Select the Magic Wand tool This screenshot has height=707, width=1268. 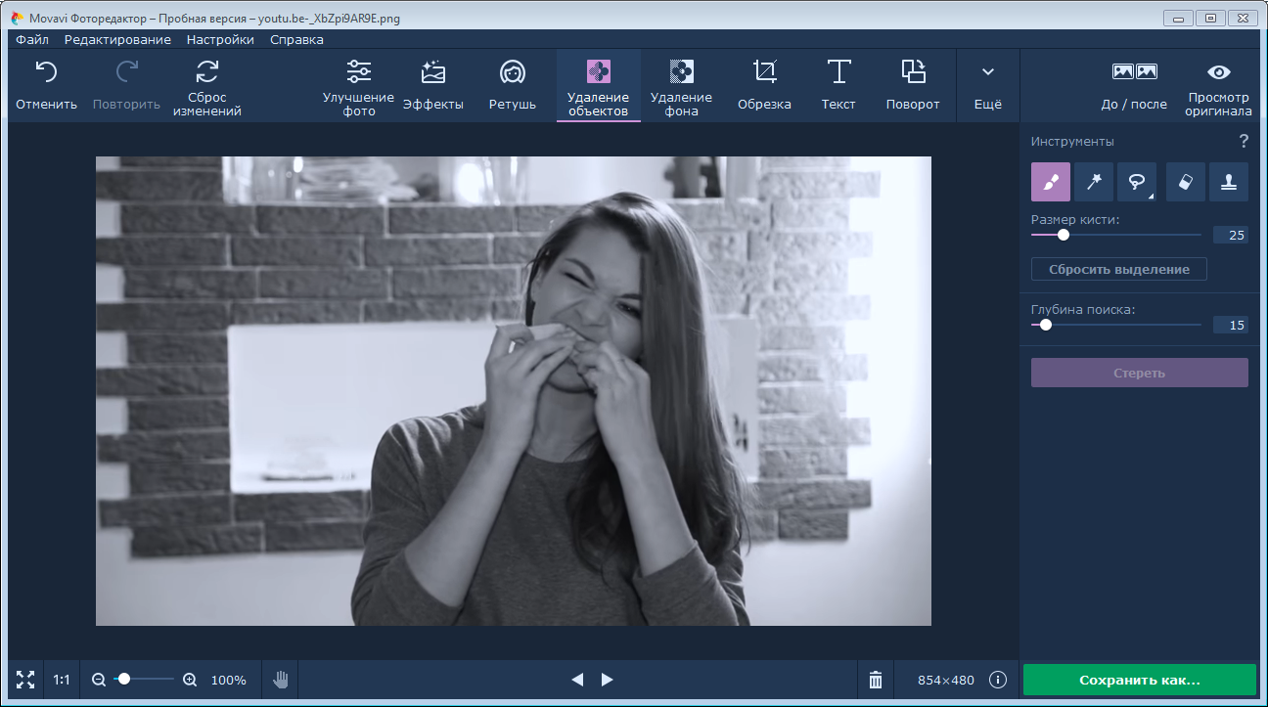(x=1094, y=182)
